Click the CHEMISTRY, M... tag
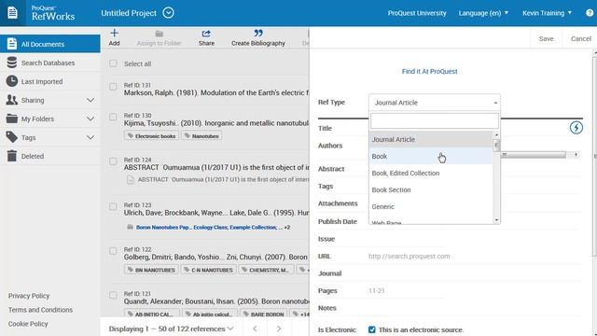The width and height of the screenshot is (597, 336). pyautogui.click(x=266, y=270)
